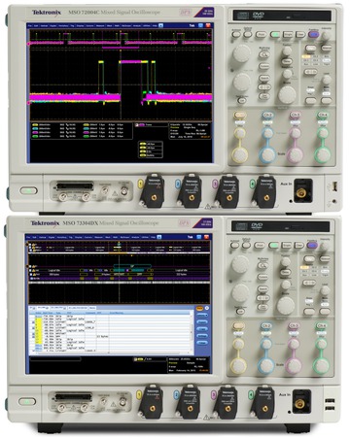The height and width of the screenshot is (438, 350).
Task: Select last tab in MSO 73304DX results table
Action: click(92, 308)
